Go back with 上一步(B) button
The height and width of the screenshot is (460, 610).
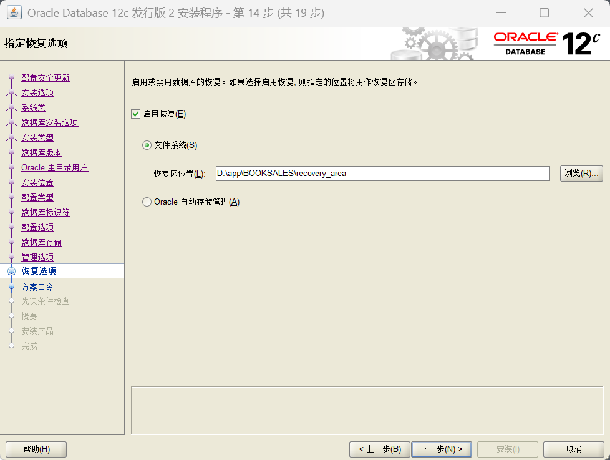[380, 449]
